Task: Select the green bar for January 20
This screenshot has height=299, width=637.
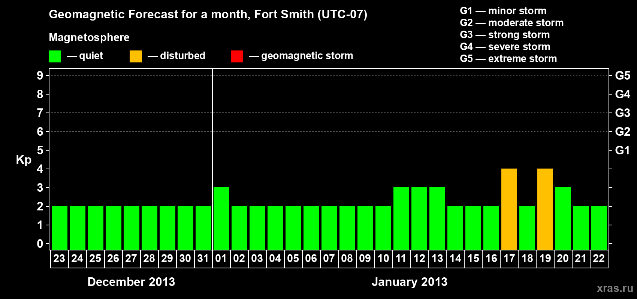Action: [x=563, y=218]
